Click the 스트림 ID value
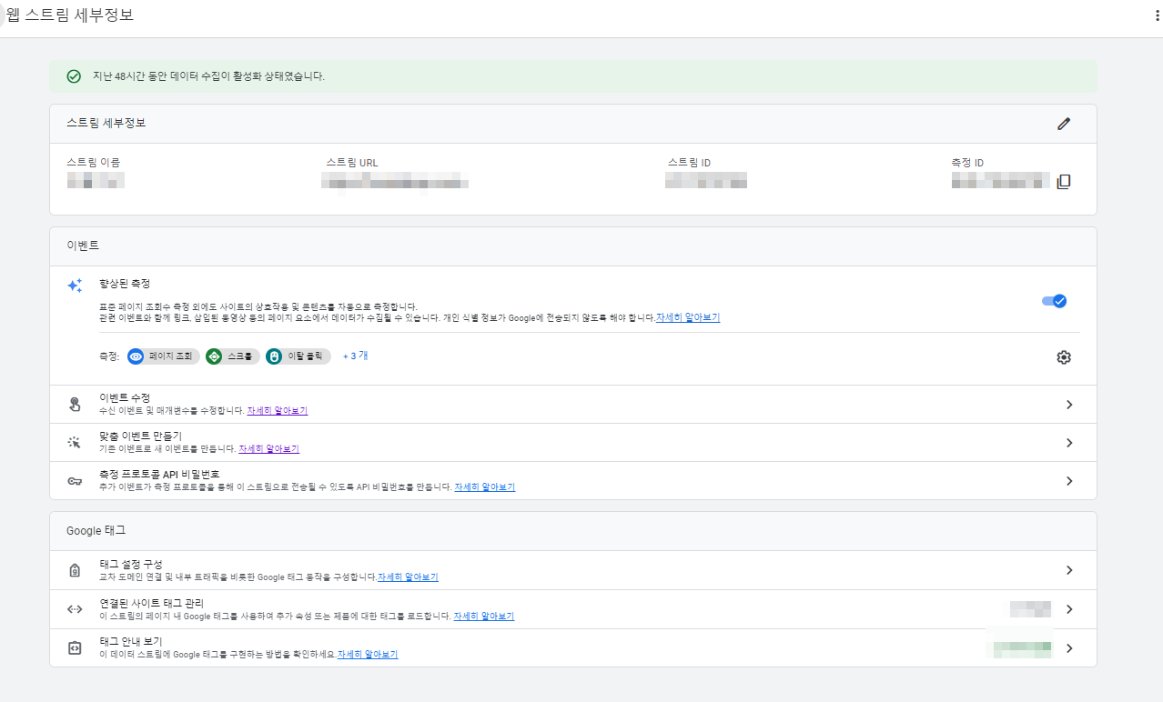This screenshot has height=702, width=1163. click(706, 180)
